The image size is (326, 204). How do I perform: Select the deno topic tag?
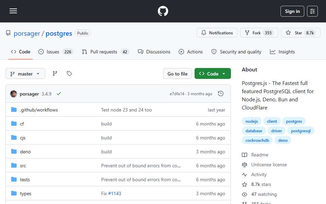(283, 140)
